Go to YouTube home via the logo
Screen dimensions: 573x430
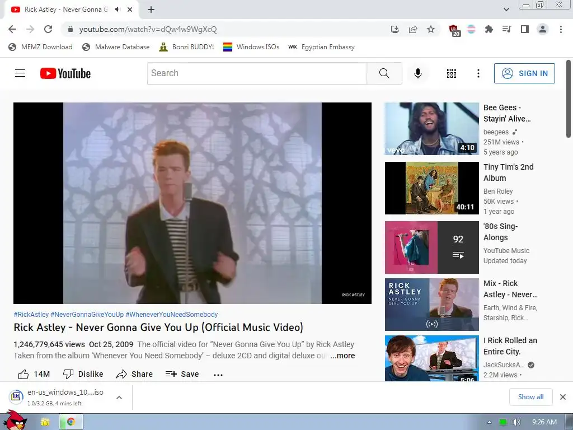click(x=65, y=73)
